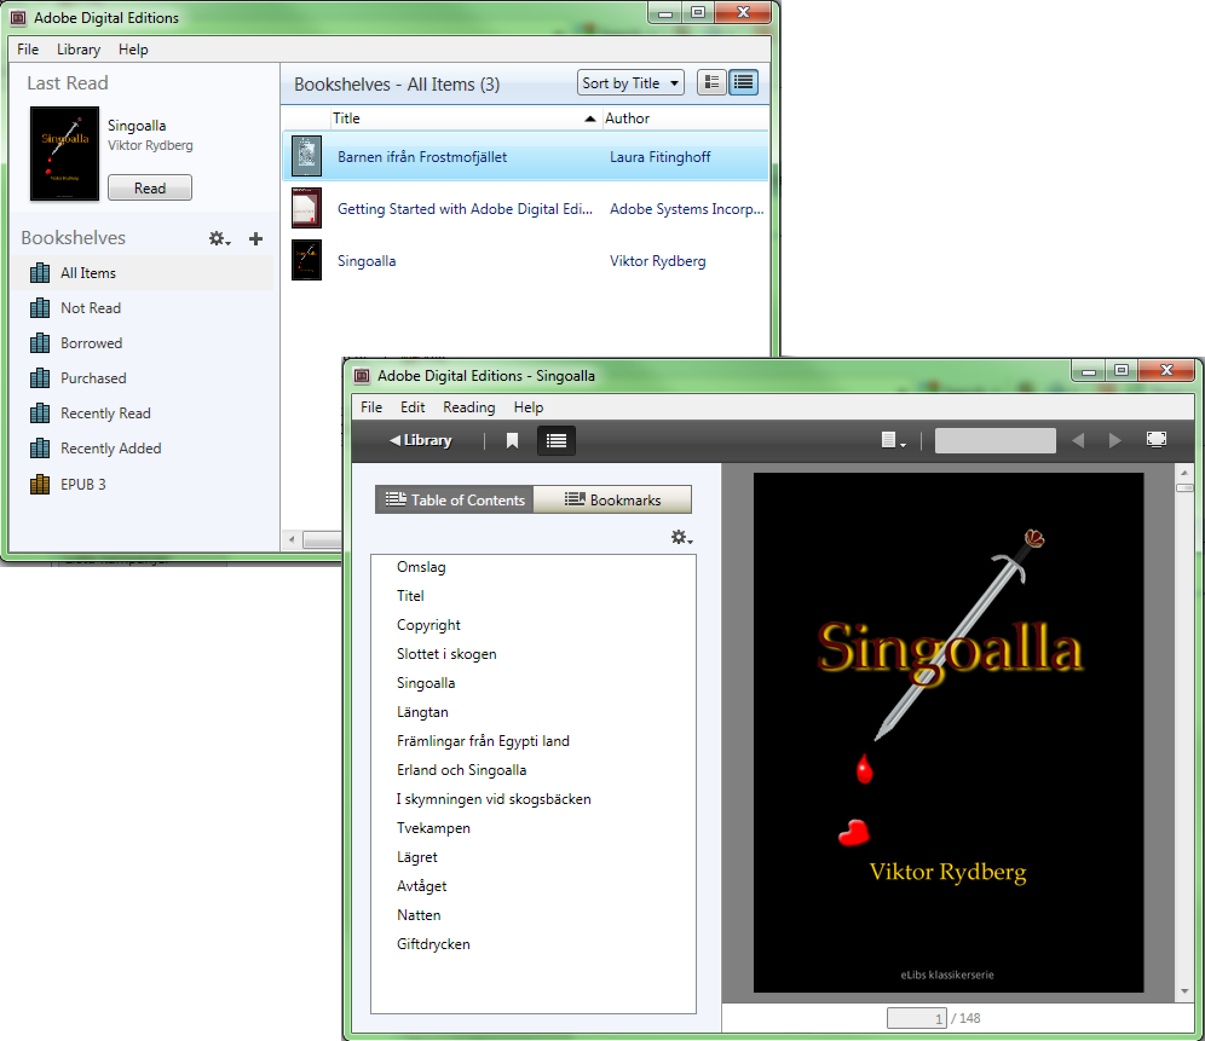Click reader scrollbar down arrow
The width and height of the screenshot is (1205, 1041).
tap(1184, 991)
